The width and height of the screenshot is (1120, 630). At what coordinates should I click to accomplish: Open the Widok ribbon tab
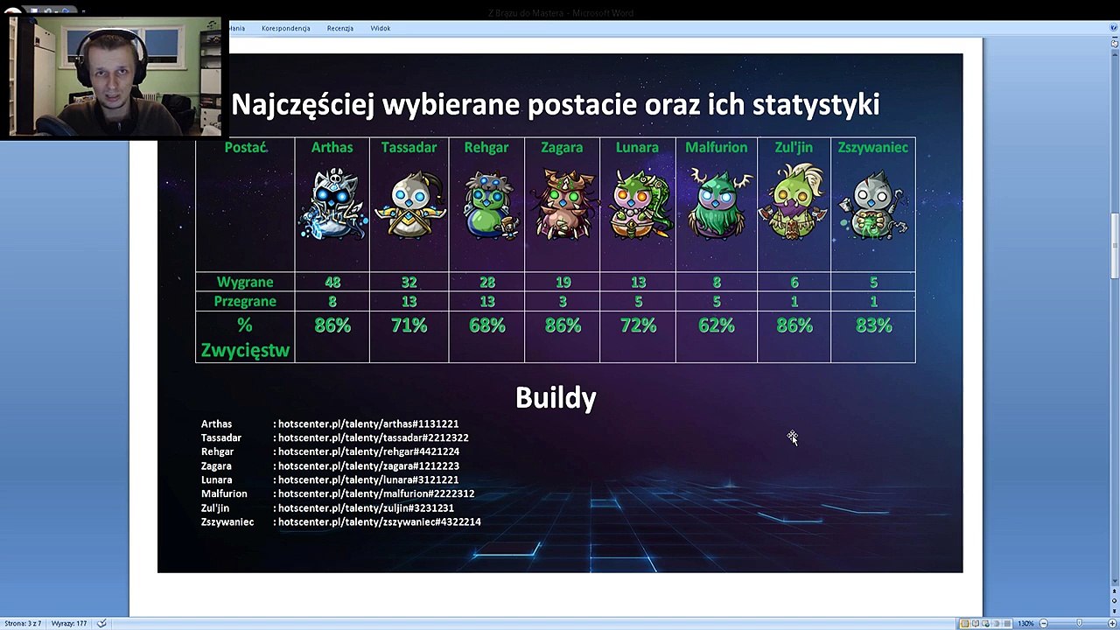click(x=380, y=28)
